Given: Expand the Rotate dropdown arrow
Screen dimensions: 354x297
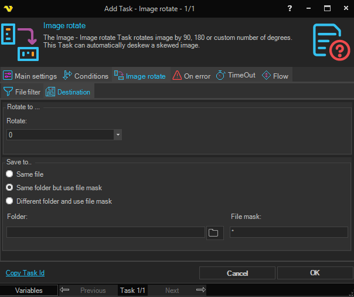Looking at the screenshot, I should pos(118,135).
